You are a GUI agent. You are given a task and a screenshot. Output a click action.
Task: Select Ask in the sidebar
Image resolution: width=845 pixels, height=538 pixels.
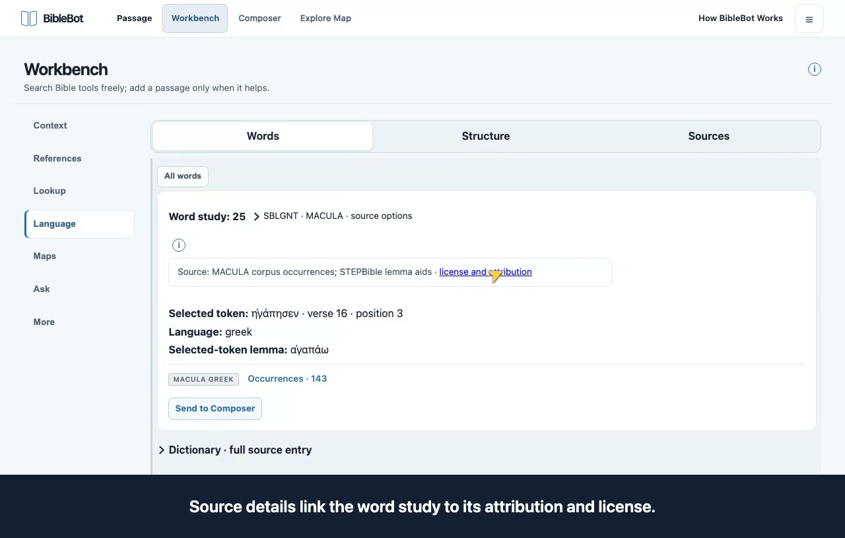79,289
